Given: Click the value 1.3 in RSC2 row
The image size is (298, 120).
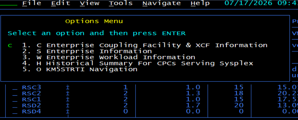Looking at the screenshot, I should (x=193, y=93).
